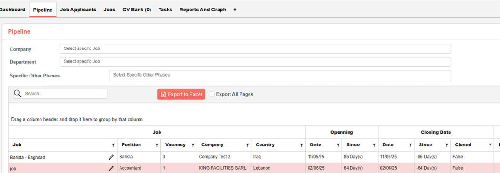Sort by Country column header

265,144
